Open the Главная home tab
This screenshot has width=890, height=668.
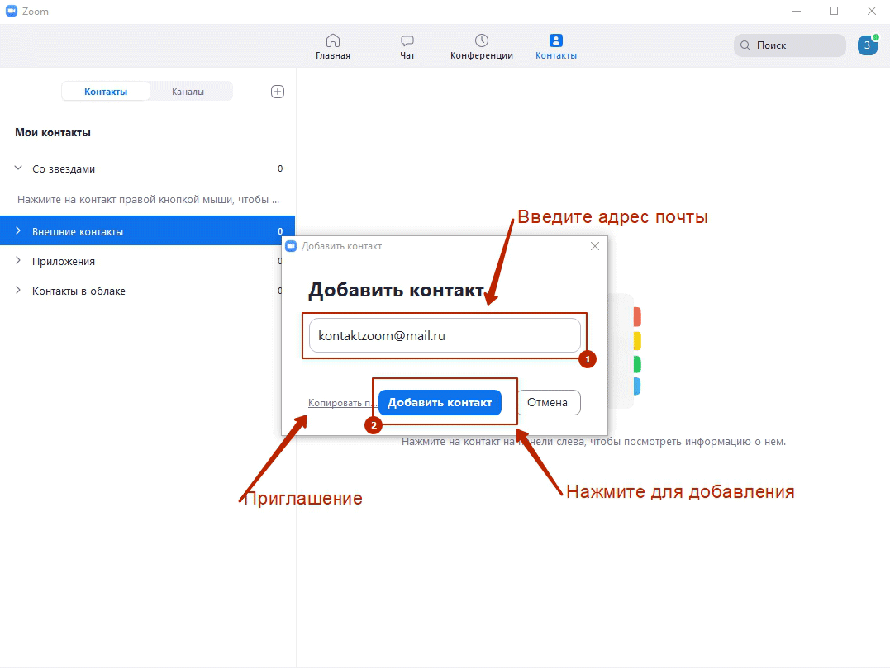[333, 46]
